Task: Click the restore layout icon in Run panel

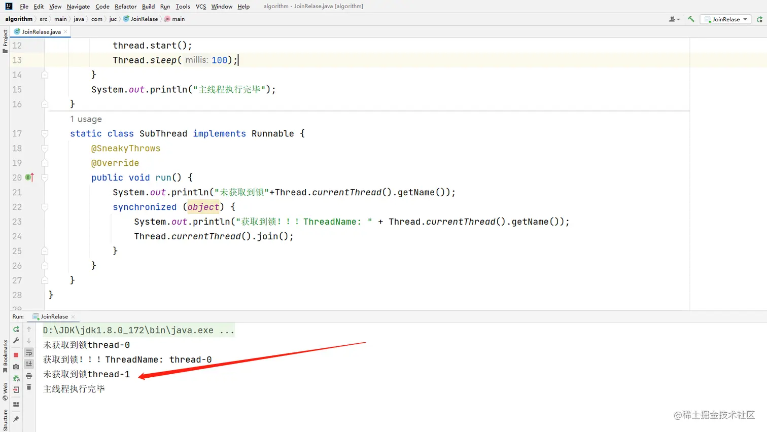Action: click(x=16, y=405)
